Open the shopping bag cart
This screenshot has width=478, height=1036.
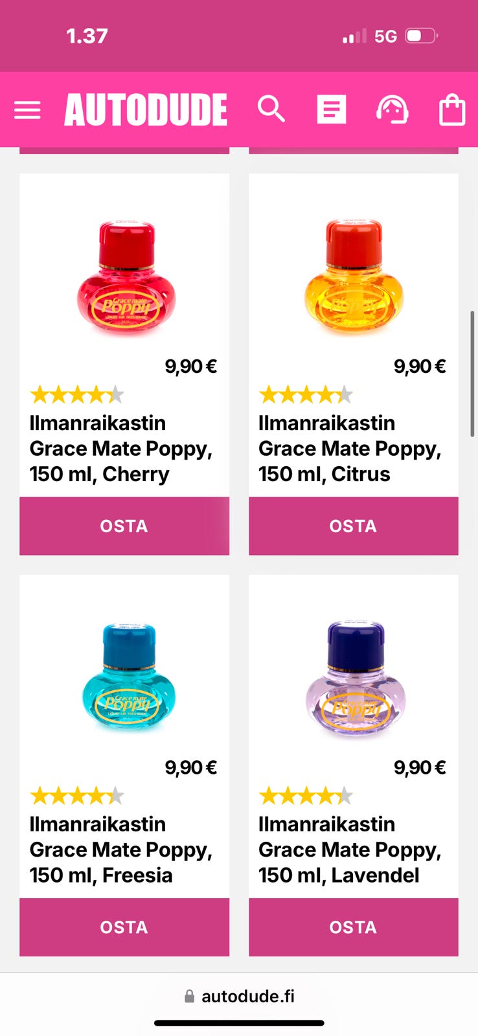click(451, 109)
